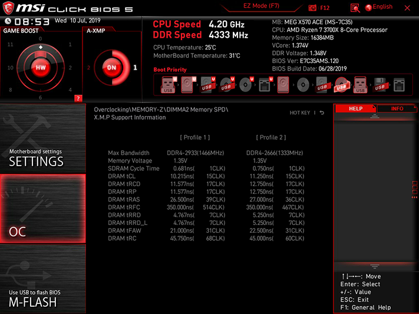This screenshot has height=314, width=419.
Task: Switch to the INFO tab
Action: tap(397, 108)
